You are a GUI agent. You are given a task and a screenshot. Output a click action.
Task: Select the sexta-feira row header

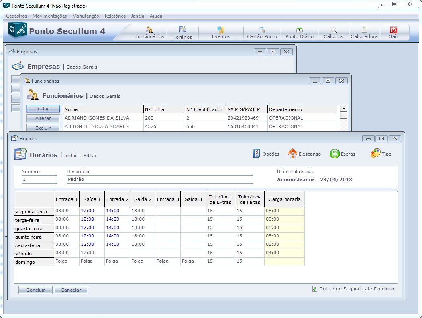34,245
